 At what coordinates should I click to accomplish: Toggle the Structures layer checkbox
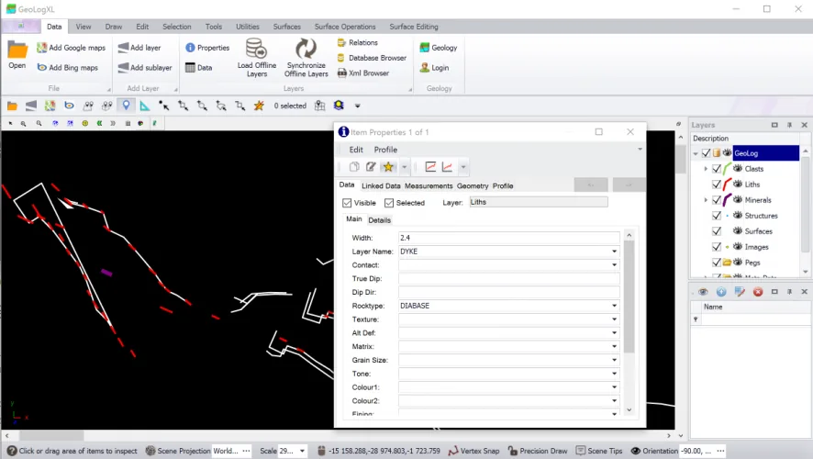point(717,215)
